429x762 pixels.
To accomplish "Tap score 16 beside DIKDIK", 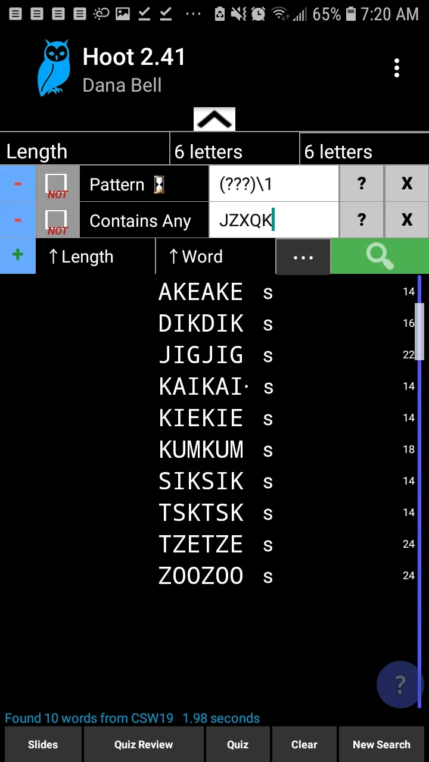I will pyautogui.click(x=408, y=323).
